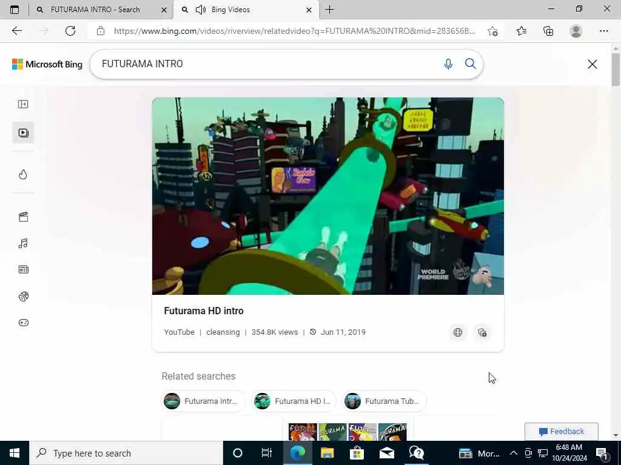Mute the Bing Videos tab audio icon

tap(201, 10)
